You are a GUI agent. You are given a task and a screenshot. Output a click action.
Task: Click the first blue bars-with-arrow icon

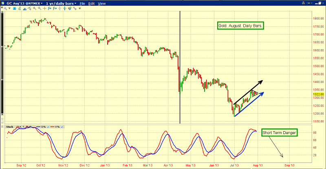click(50, 9)
